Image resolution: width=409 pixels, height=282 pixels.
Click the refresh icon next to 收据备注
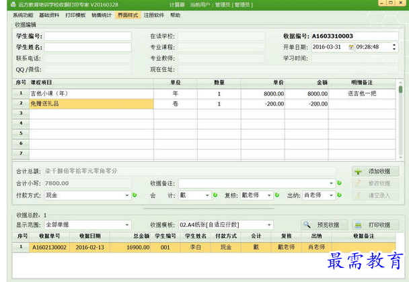coord(339,183)
